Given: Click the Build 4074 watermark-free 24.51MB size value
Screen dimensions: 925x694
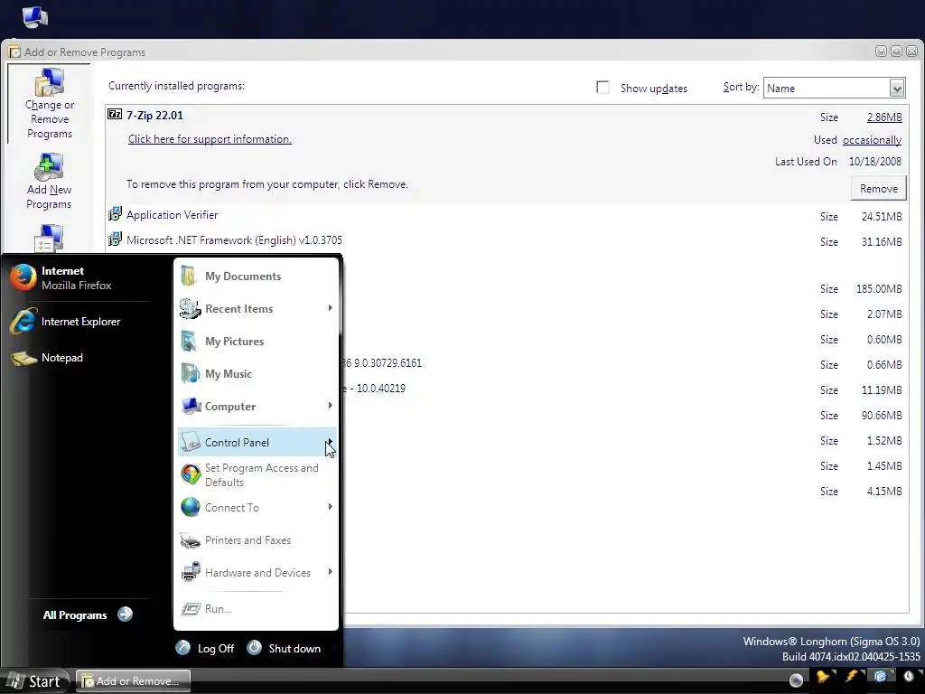Looking at the screenshot, I should pos(882,217).
